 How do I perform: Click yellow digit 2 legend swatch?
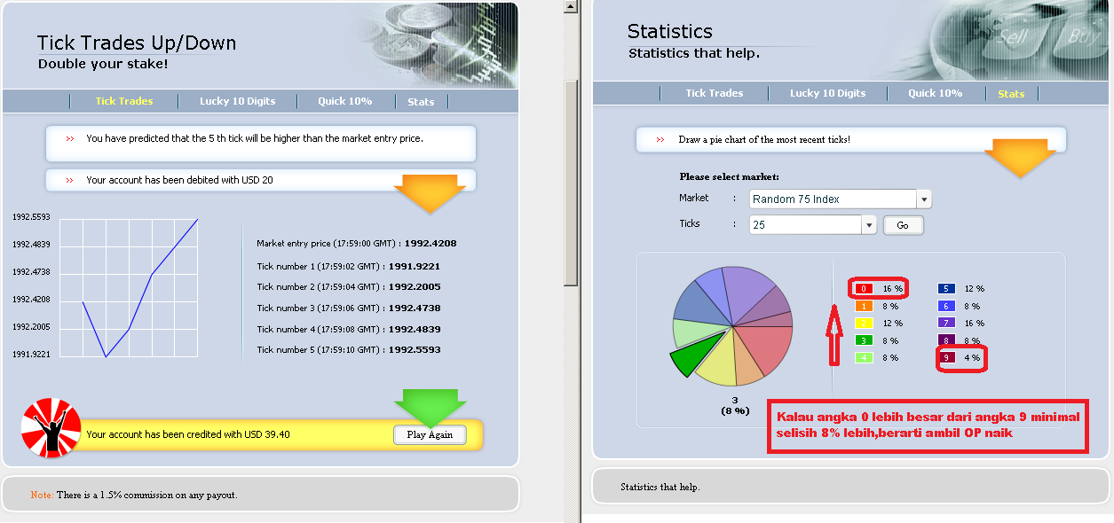[x=865, y=324]
